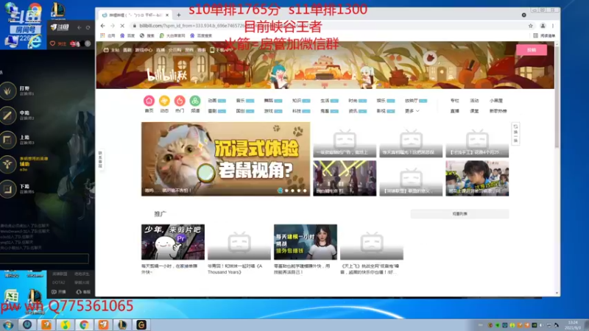
Task: Open the black G app in the taskbar
Action: tap(141, 324)
